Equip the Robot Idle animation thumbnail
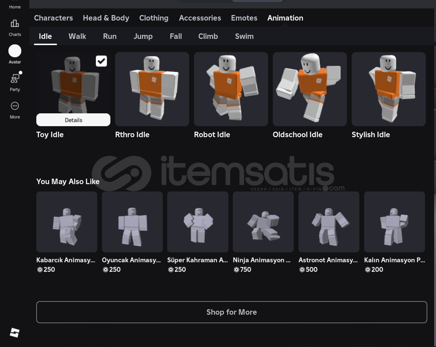The image size is (436, 347). tap(231, 89)
